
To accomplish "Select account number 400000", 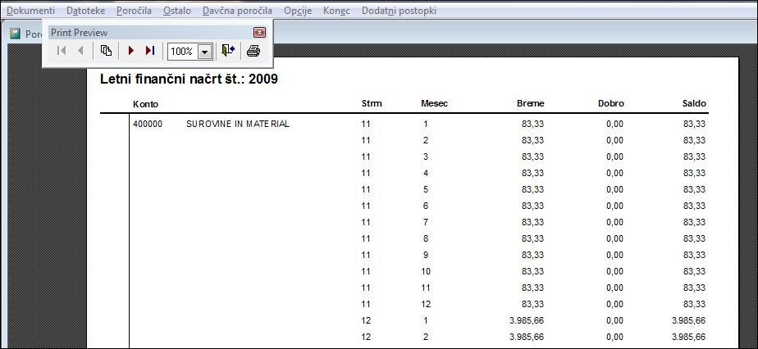I will click(x=148, y=124).
